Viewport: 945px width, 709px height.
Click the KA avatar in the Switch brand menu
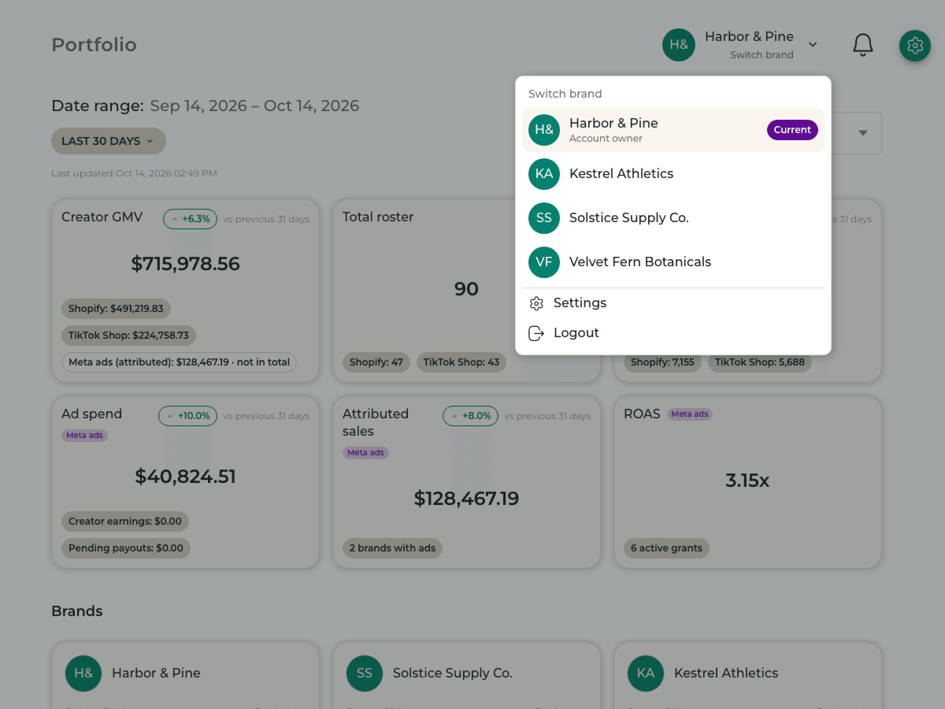click(x=544, y=174)
